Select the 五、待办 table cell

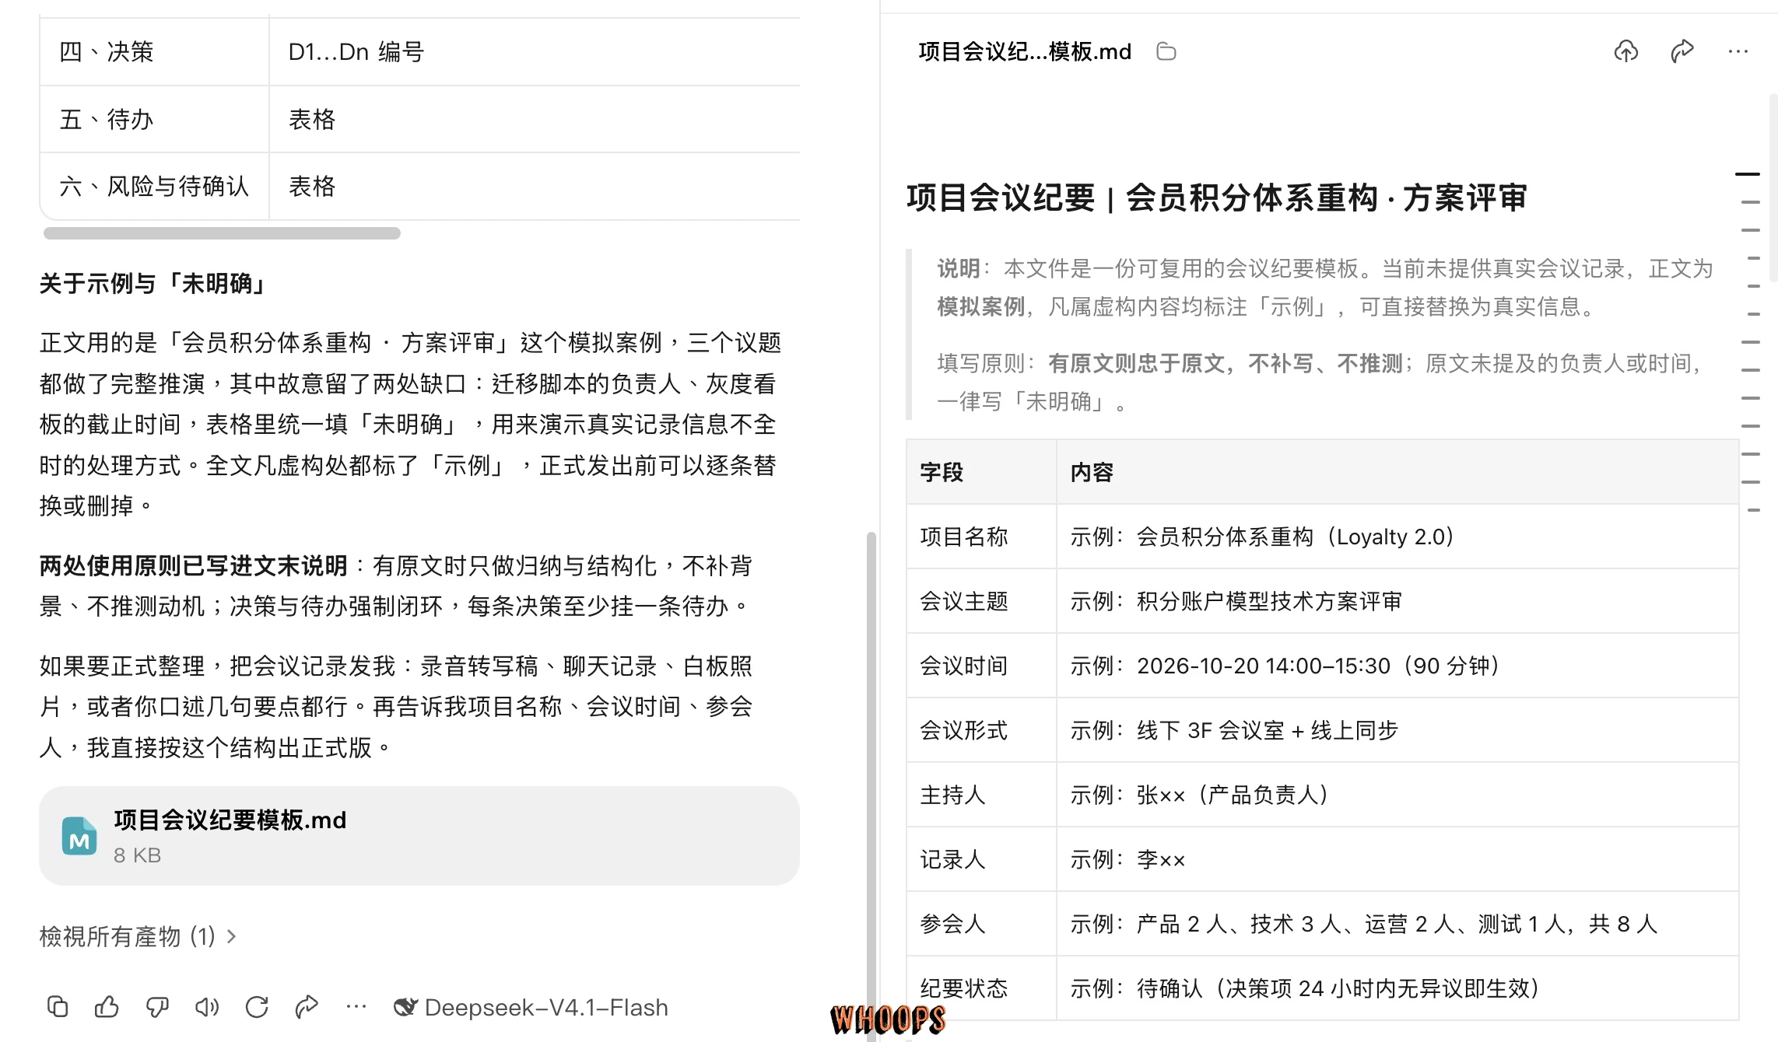tap(154, 119)
